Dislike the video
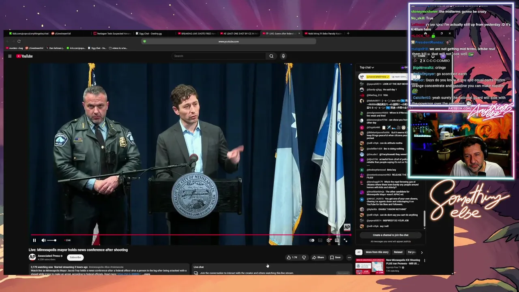This screenshot has width=519, height=292. [304, 258]
